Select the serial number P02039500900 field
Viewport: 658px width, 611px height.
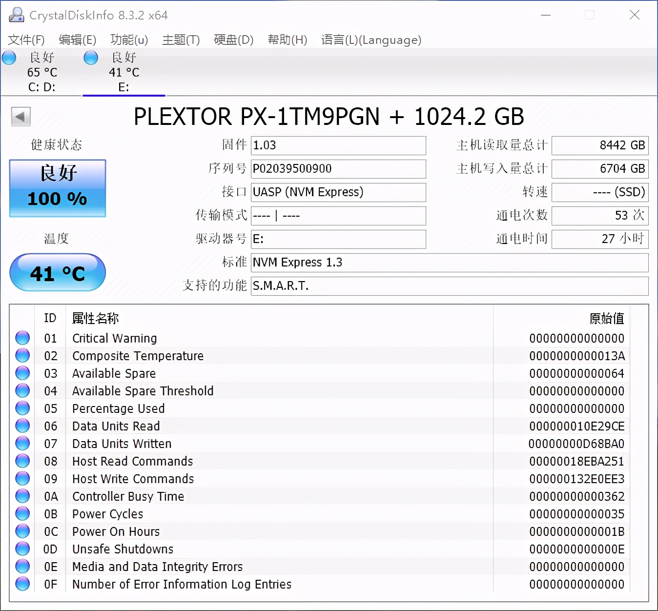tap(338, 169)
